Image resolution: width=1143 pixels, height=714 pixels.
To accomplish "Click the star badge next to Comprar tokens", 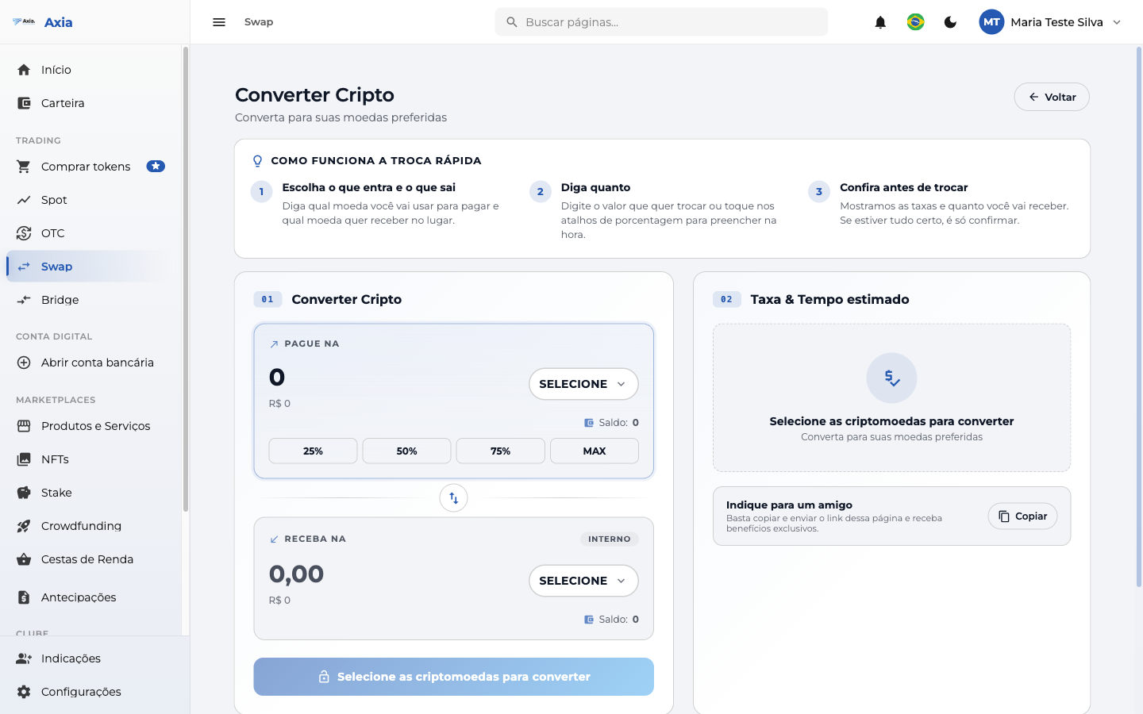I will [x=156, y=167].
